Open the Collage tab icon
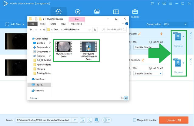The image size is (194, 126). pyautogui.click(x=116, y=12)
